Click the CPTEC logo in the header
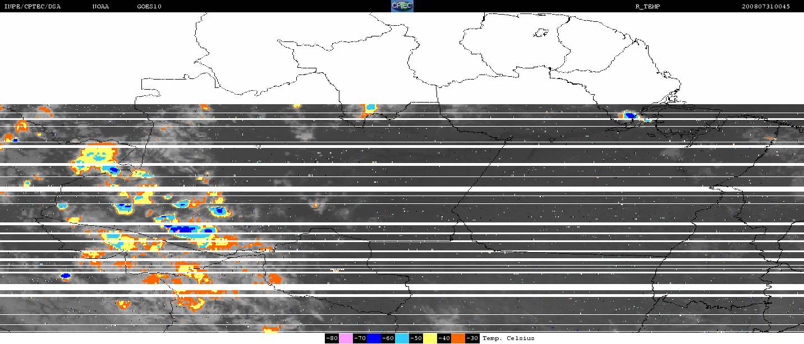This screenshot has height=344, width=804. pyautogui.click(x=402, y=6)
